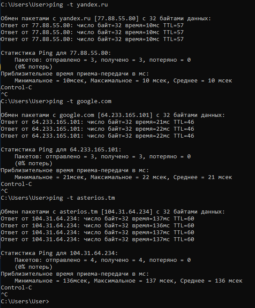Screen dimensions: 255x308
Task: Click 'Статистика Ping для 77.88.55.80' line
Action: tap(56, 53)
